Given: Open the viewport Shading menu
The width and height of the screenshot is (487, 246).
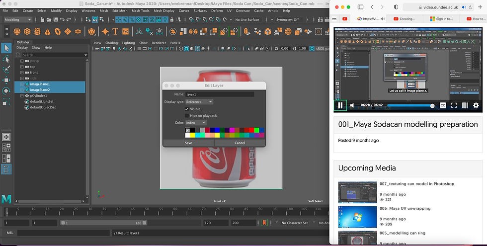Looking at the screenshot, I should click(111, 43).
